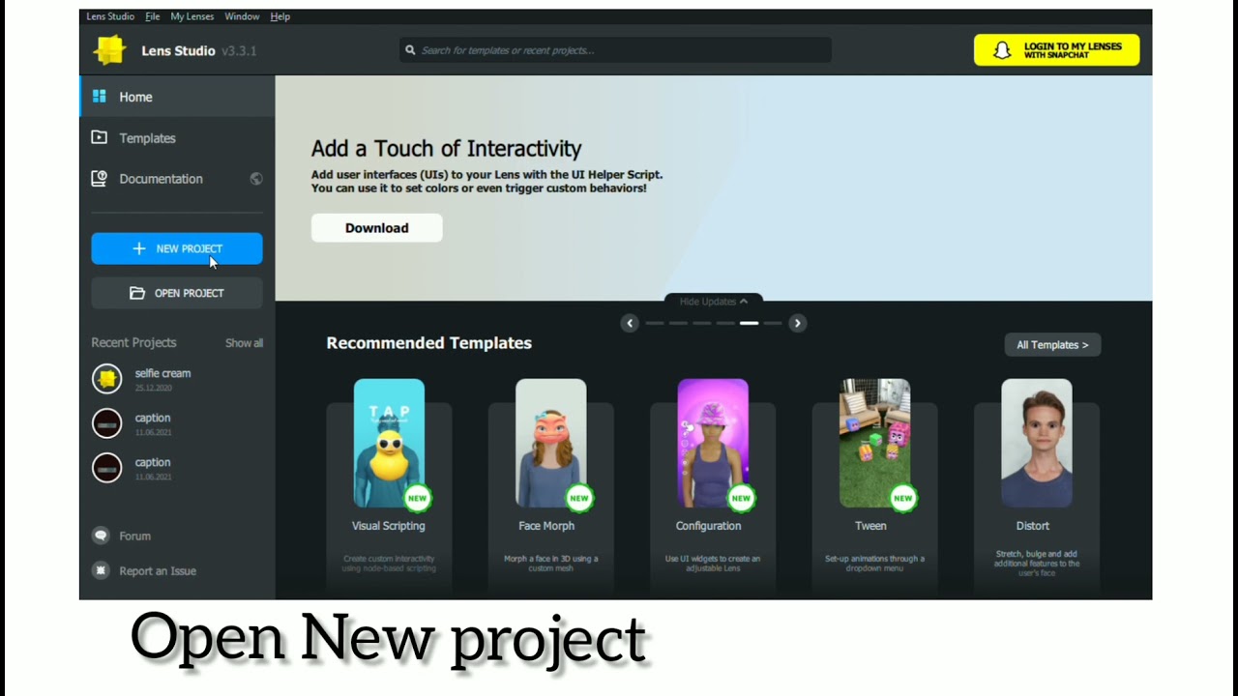Click the Visual Scripting template title
The width and height of the screenshot is (1238, 696).
tap(389, 526)
